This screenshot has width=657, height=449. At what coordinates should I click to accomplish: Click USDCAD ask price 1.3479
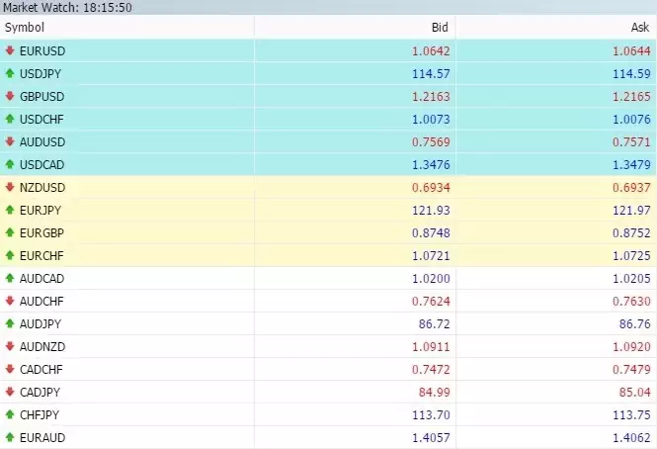(631, 164)
